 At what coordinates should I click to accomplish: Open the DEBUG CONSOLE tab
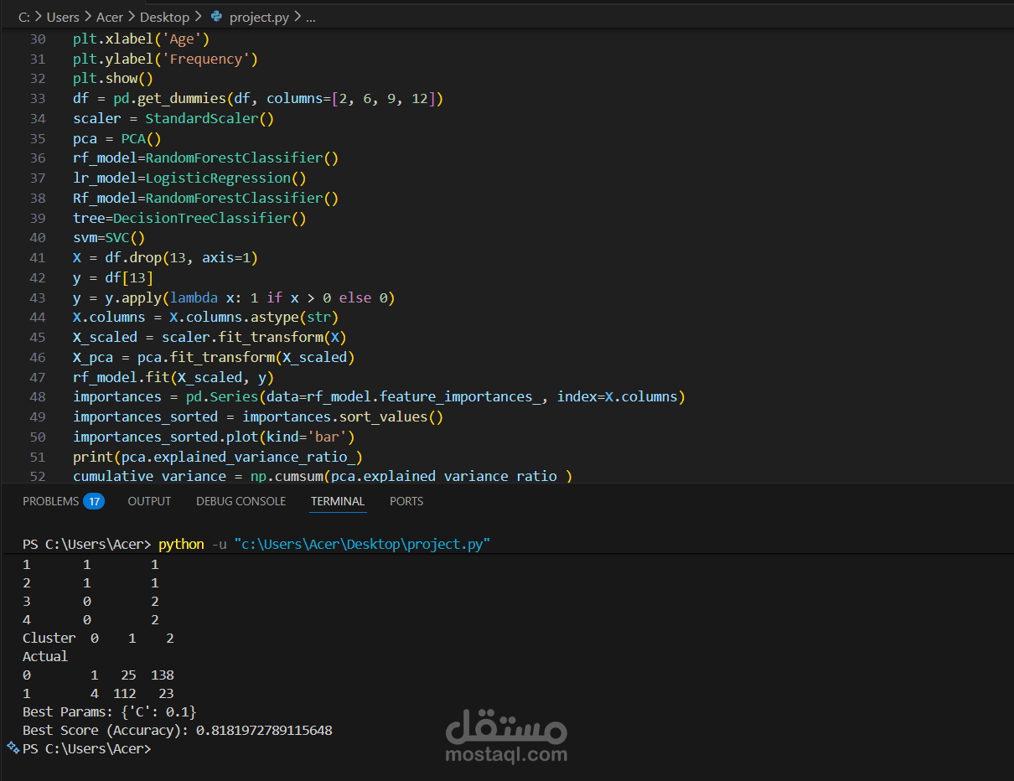coord(241,501)
